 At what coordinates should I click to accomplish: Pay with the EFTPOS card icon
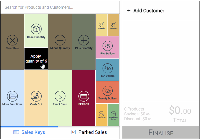point(84,96)
